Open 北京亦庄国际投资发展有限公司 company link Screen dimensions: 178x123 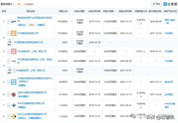pos(32,93)
